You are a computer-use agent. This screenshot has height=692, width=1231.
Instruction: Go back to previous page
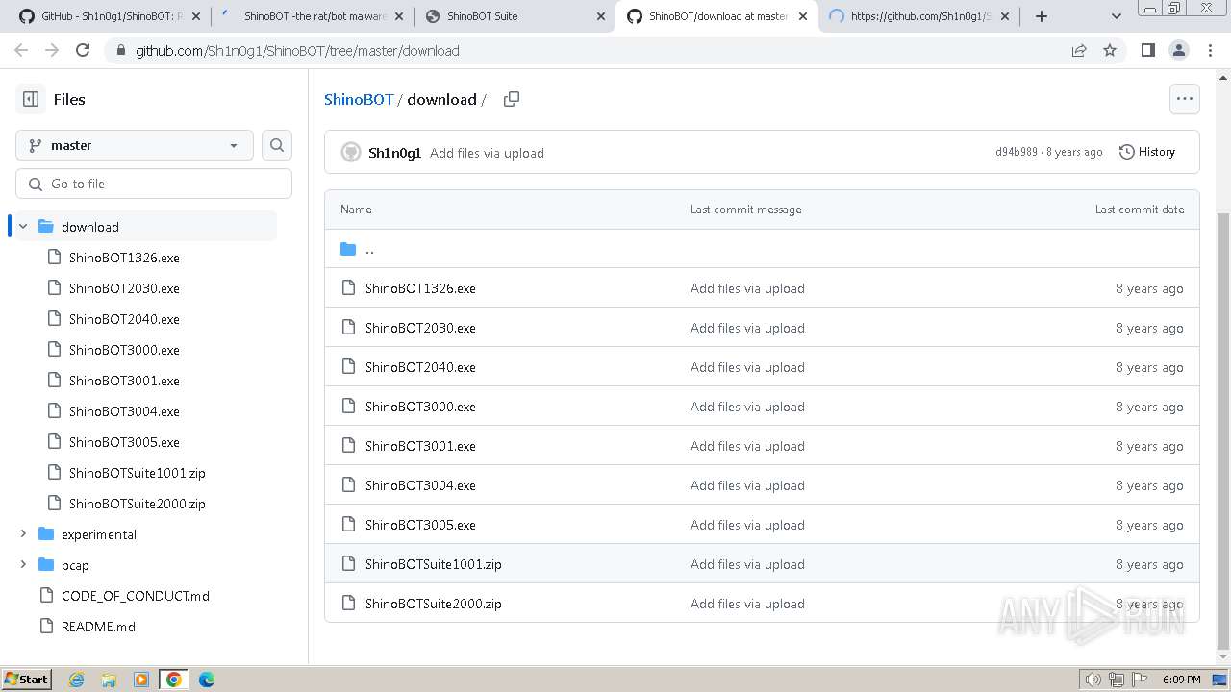pyautogui.click(x=21, y=50)
